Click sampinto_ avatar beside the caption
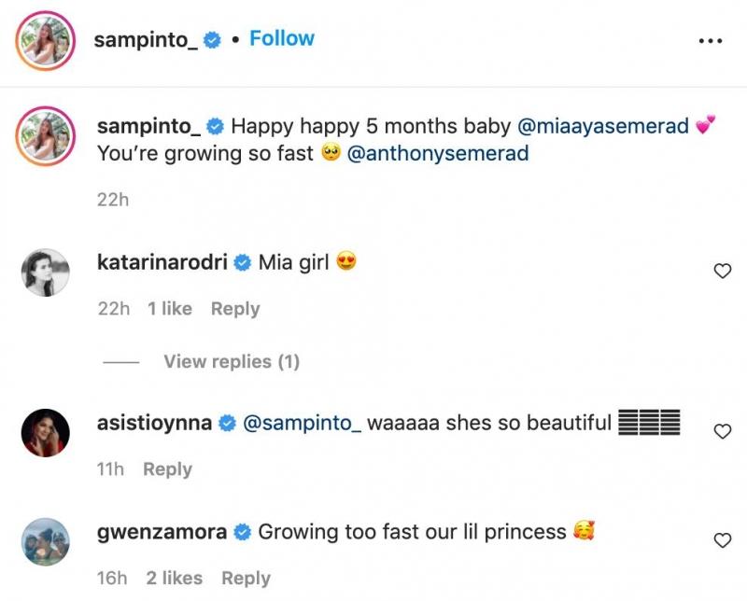 (x=45, y=133)
